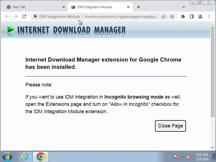The height and width of the screenshot is (162, 216).
Task: Click the browser back arrow
Action: point(7,16)
